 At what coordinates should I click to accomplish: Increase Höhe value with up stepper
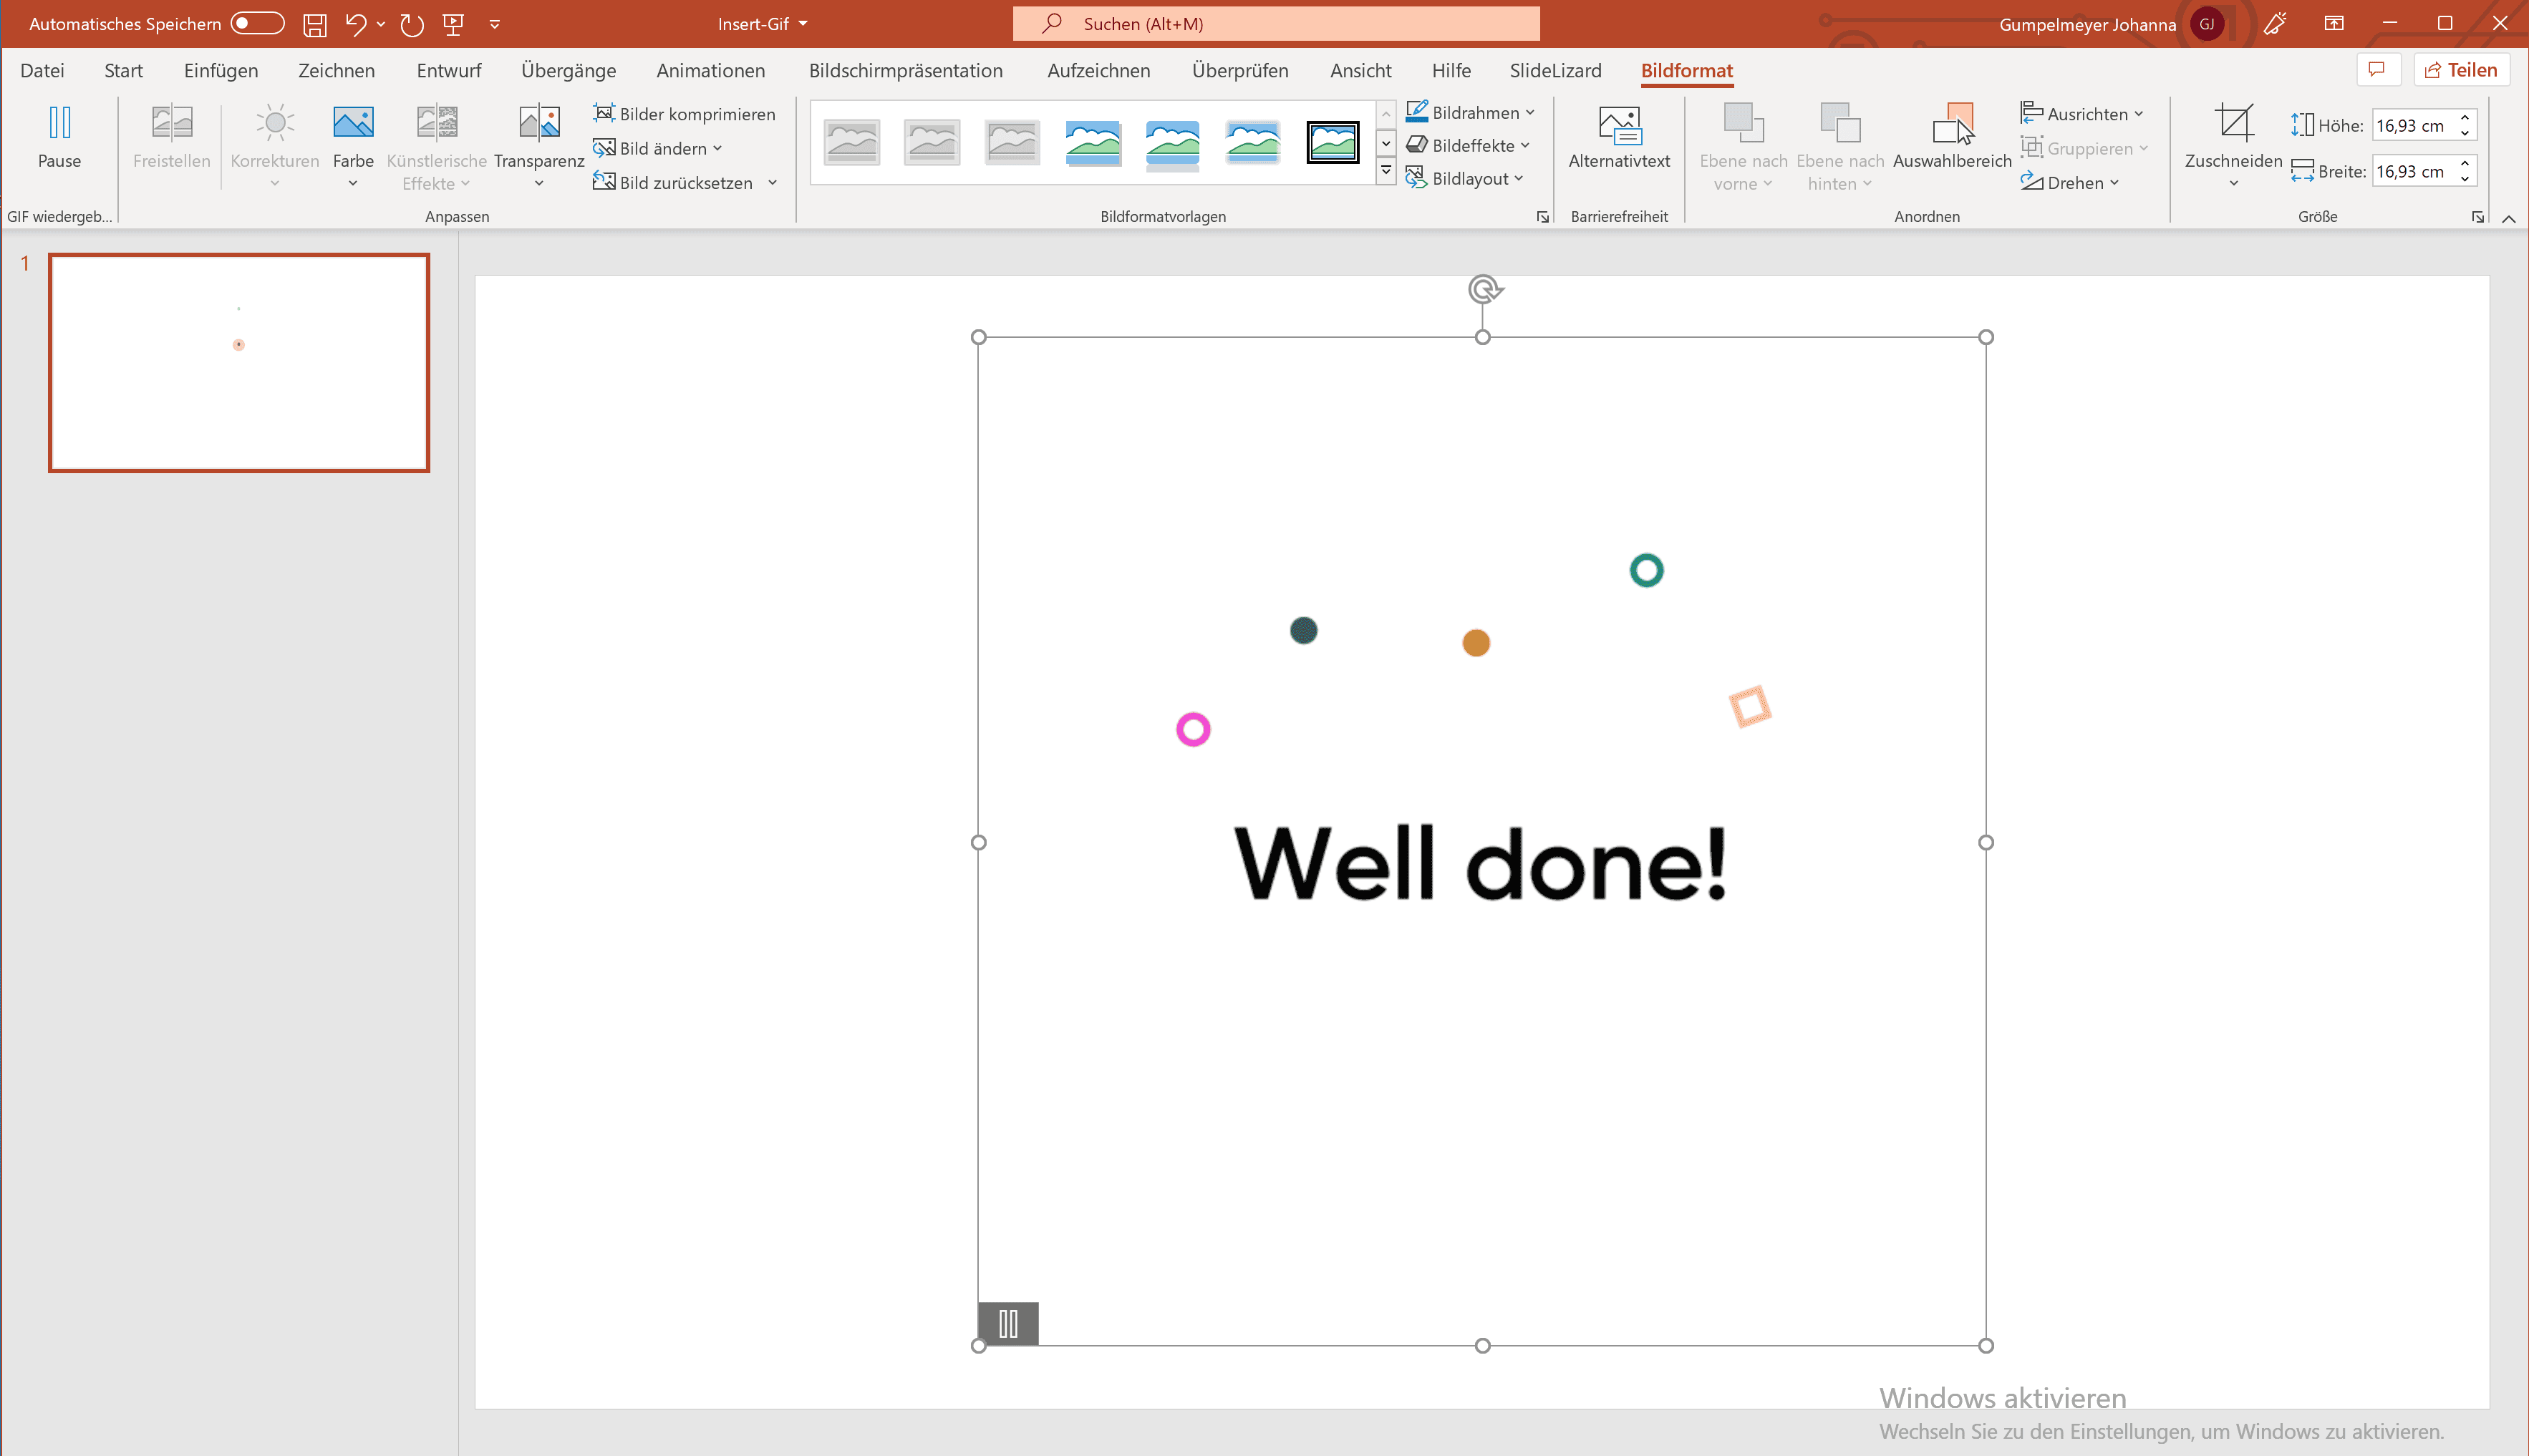coord(2465,118)
